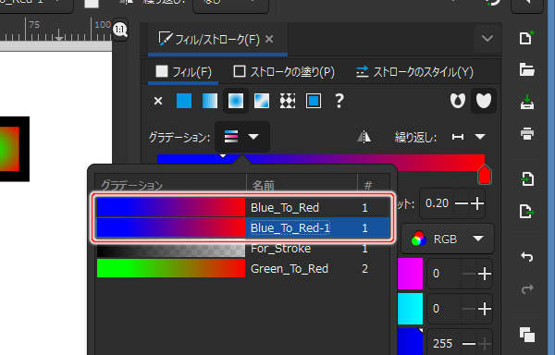Increase the red channel value 0

tap(484, 274)
